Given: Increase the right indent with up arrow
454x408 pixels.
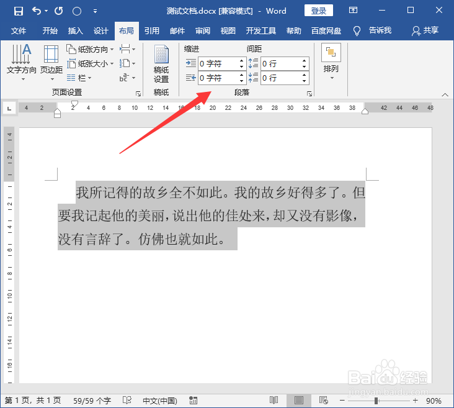Looking at the screenshot, I should pyautogui.click(x=241, y=75).
